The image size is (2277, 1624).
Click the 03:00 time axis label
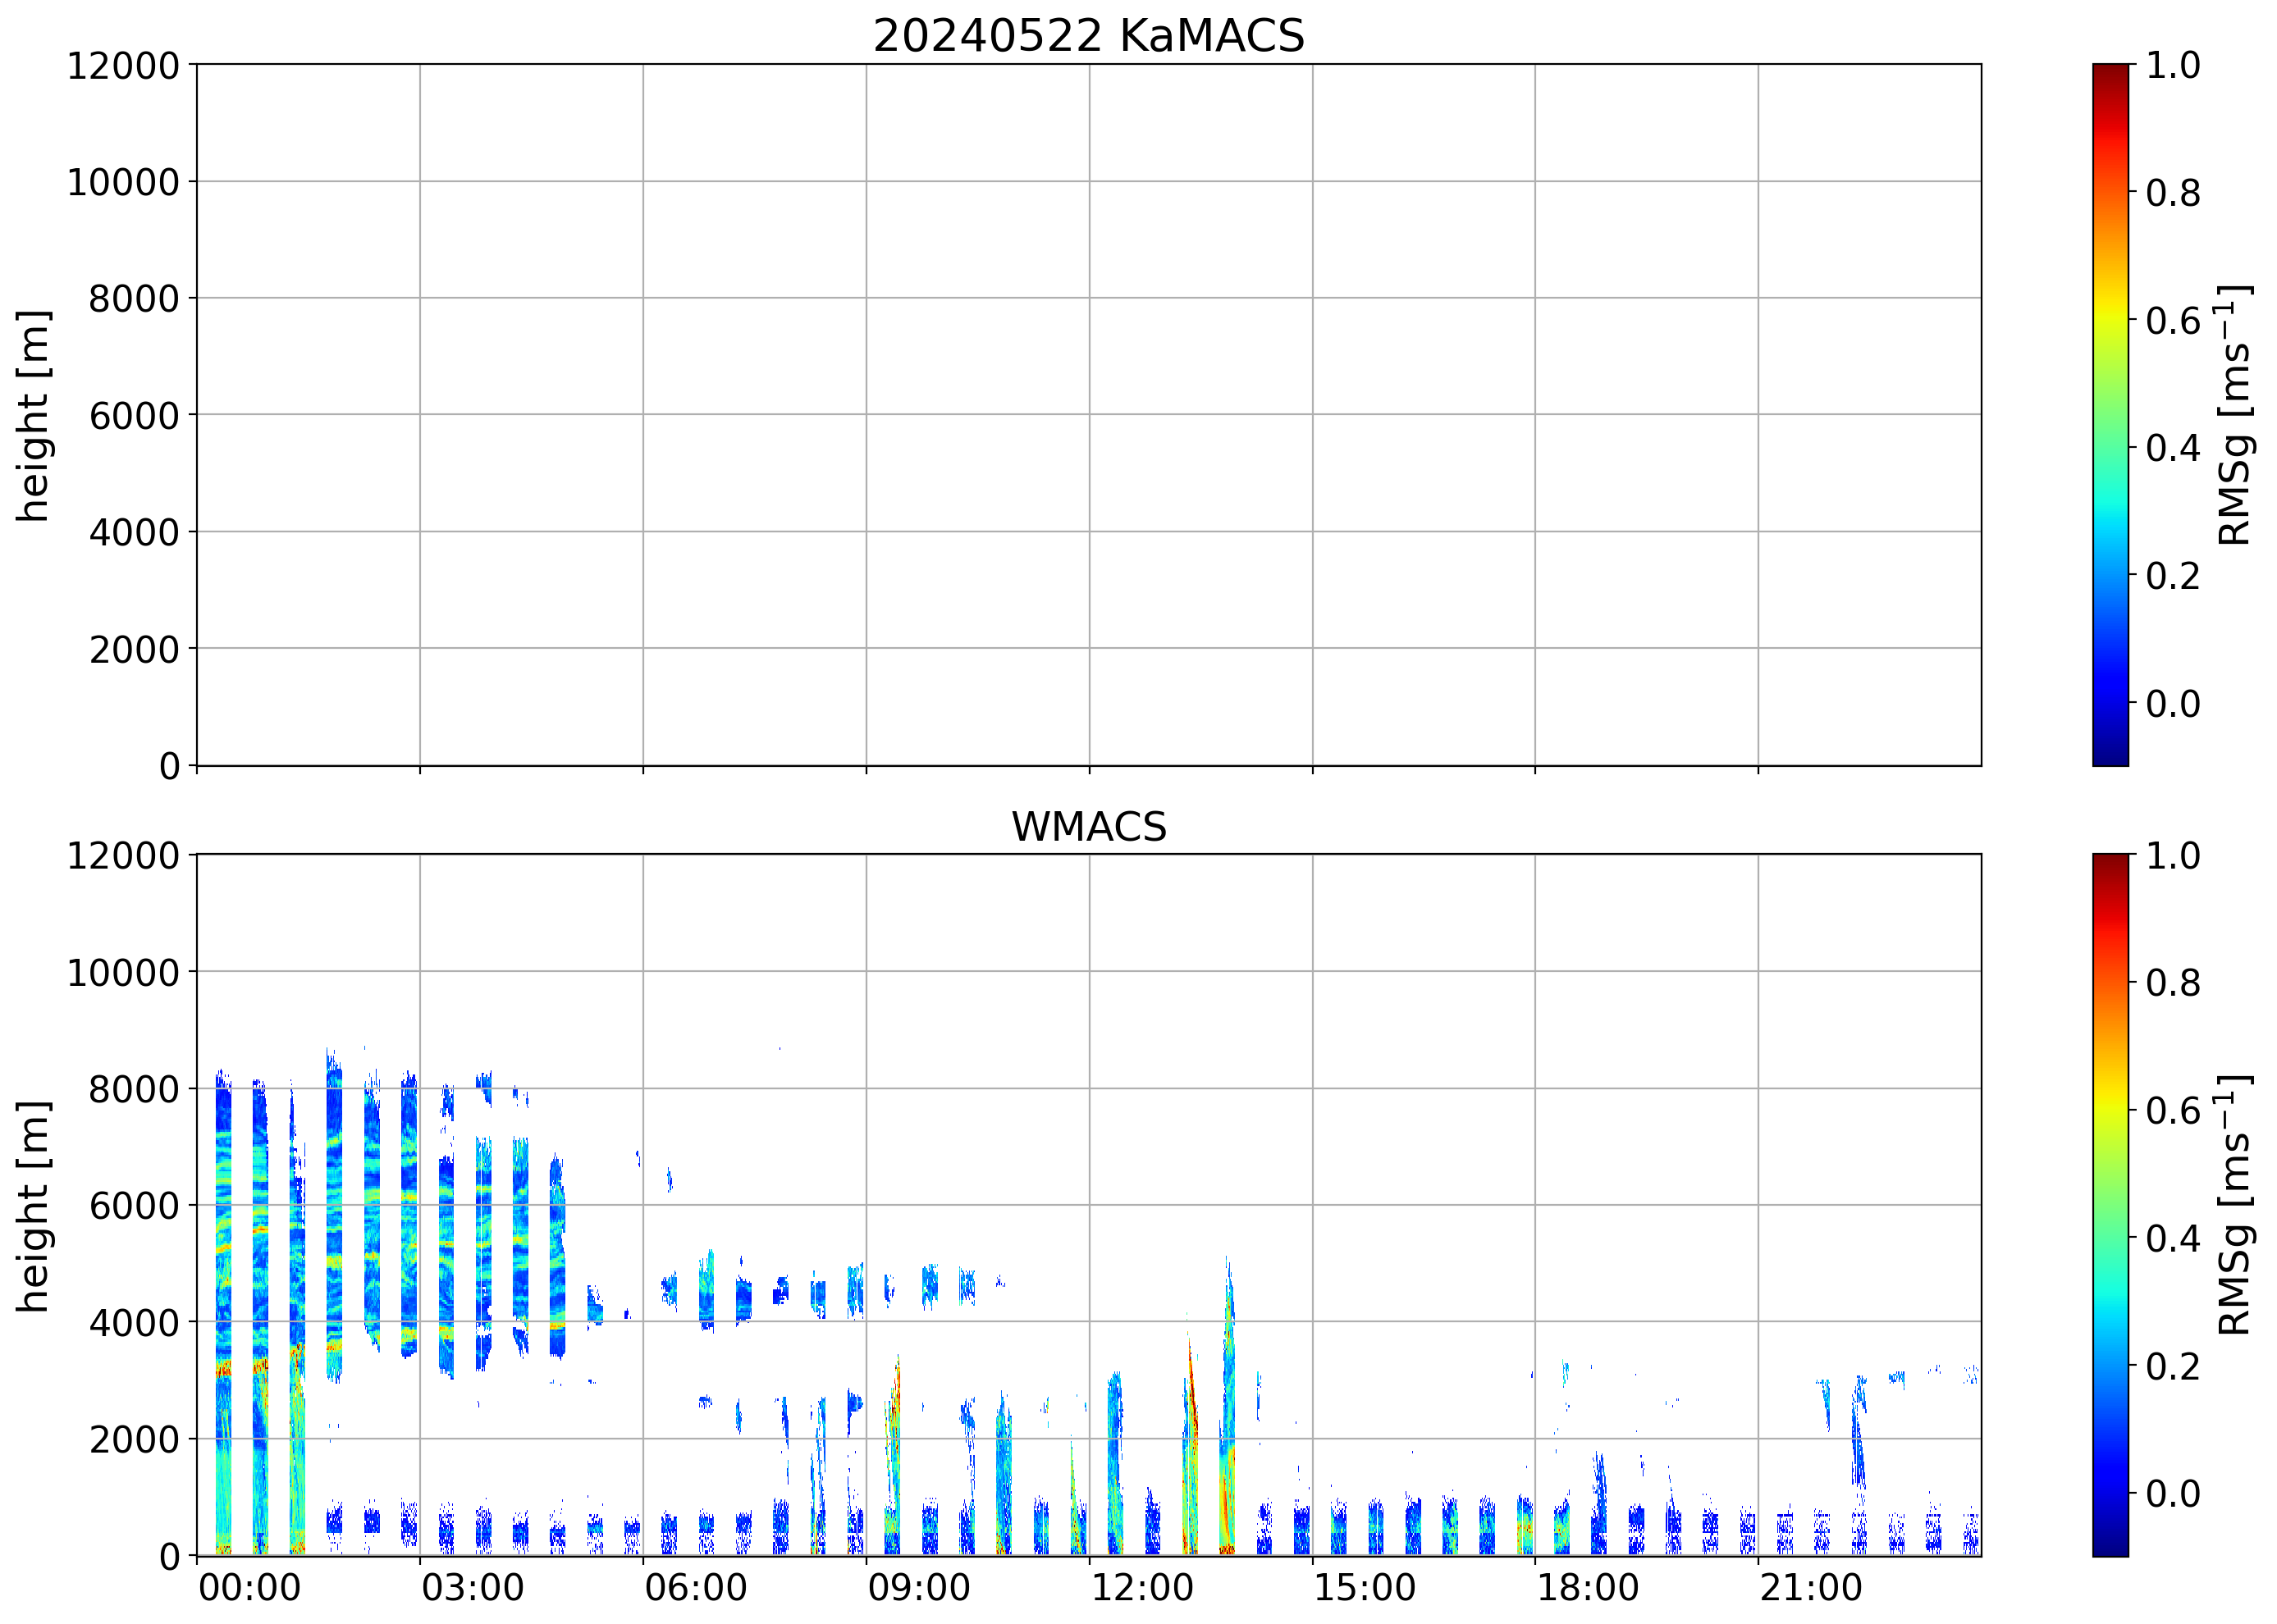pos(472,1588)
